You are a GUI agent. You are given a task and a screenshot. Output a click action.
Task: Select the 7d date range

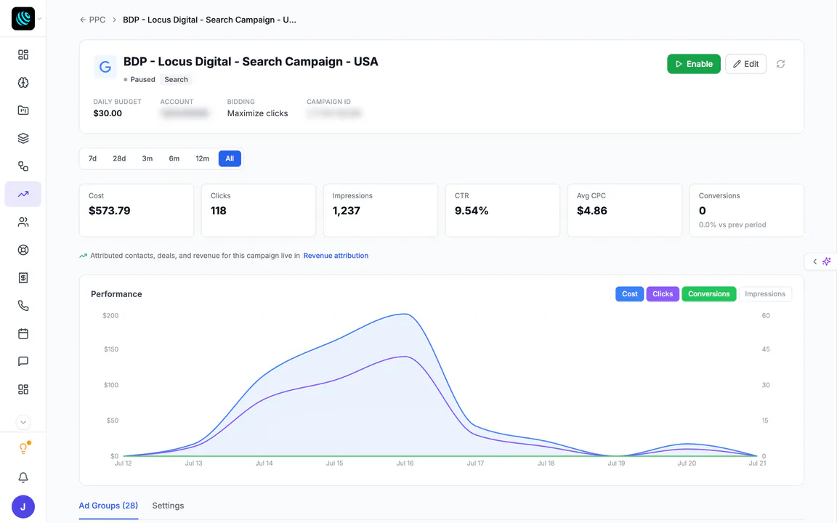tap(92, 158)
